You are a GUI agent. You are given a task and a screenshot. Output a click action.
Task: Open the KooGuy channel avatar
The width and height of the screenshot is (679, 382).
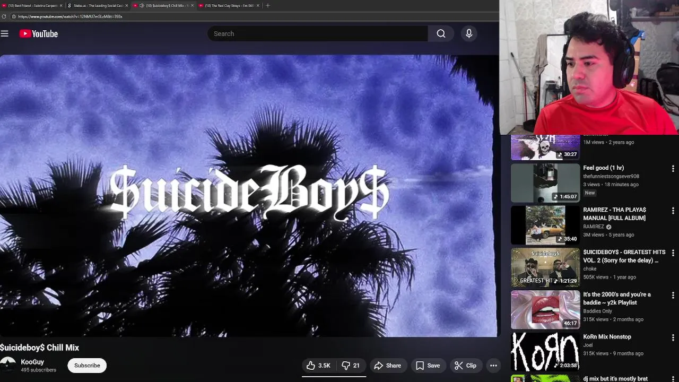pos(7,366)
